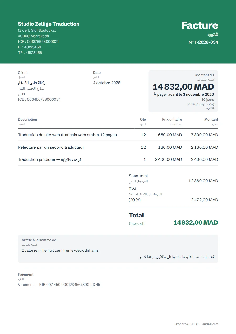Select the invoice date "4 octobre 2026"

tap(107, 83)
